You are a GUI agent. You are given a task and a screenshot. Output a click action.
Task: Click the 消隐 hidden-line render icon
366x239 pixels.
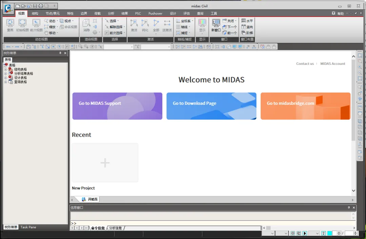(86, 25)
